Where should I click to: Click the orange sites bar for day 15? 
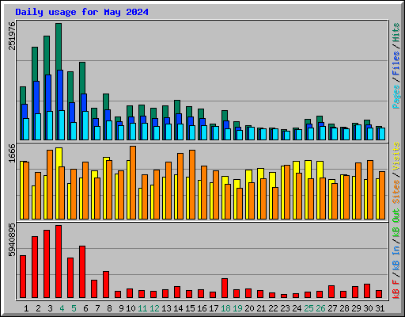coord(192,185)
